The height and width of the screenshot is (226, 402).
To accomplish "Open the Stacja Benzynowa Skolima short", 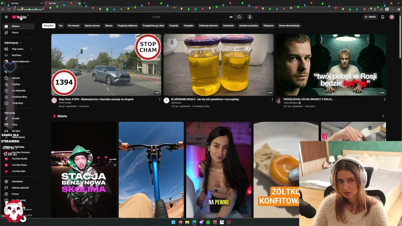I will 84,170.
